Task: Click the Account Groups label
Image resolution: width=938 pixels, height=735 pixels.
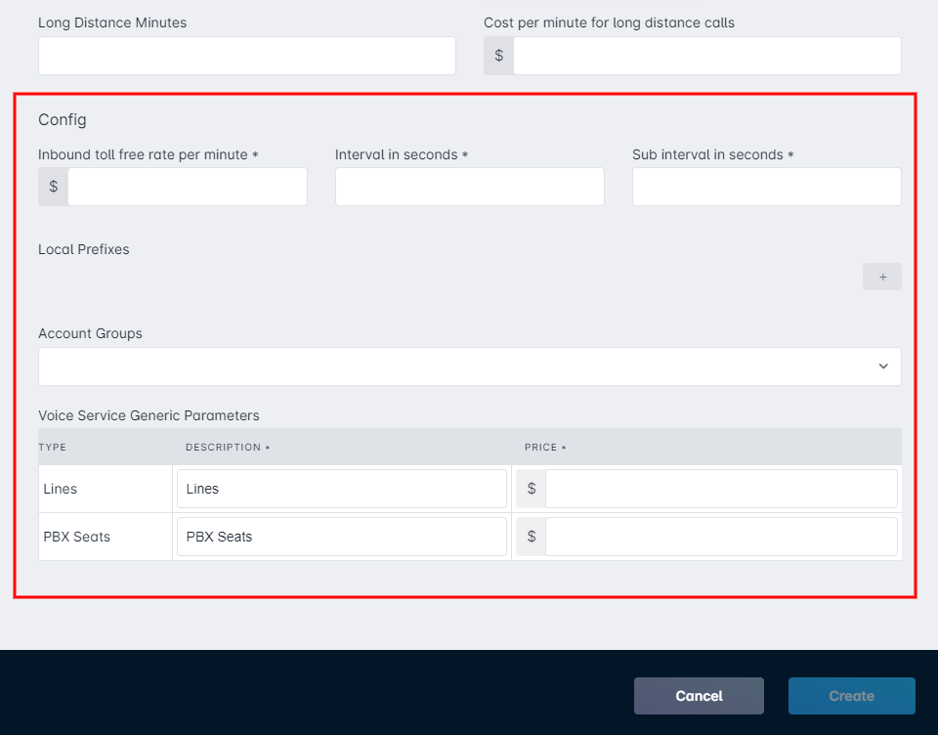Action: point(90,333)
